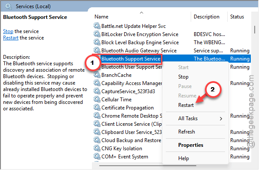Click the Cloud Backup and Restore gear icon
Viewport: 259px width, 170px height.
pyautogui.click(x=97, y=140)
